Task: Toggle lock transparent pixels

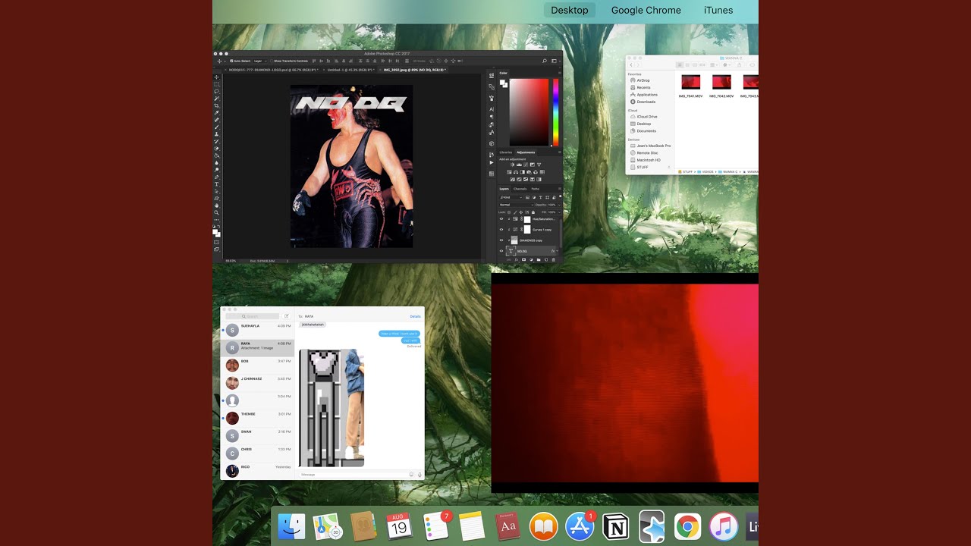Action: point(509,212)
